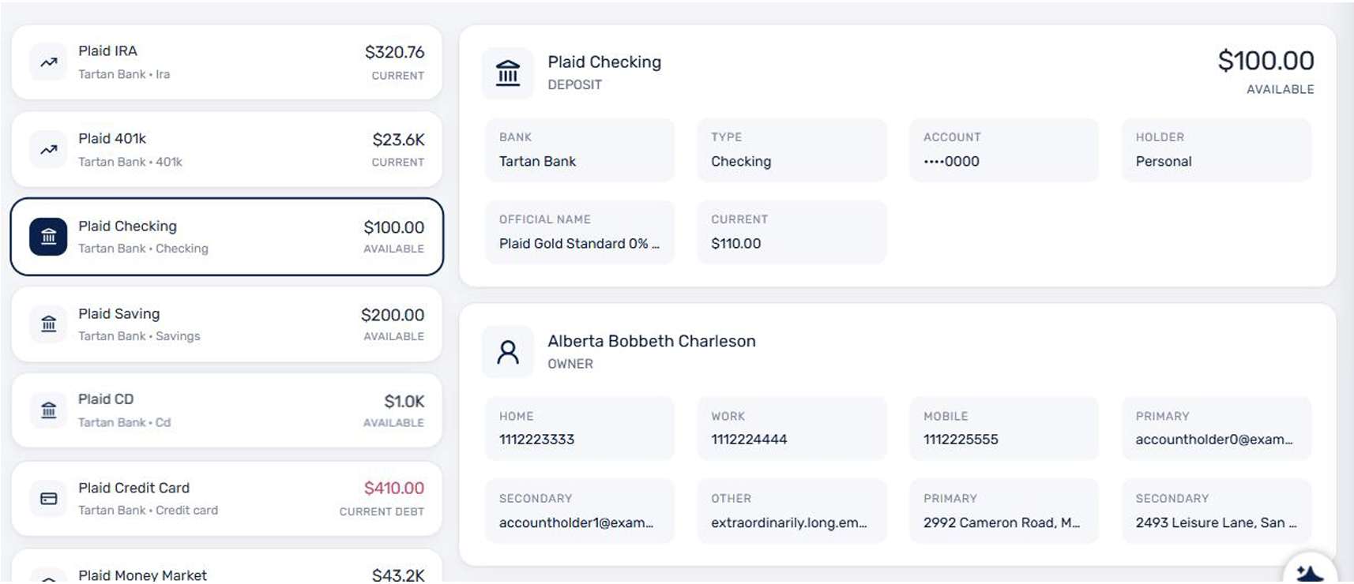Click the primary email accountholder0 field

pyautogui.click(x=1217, y=429)
